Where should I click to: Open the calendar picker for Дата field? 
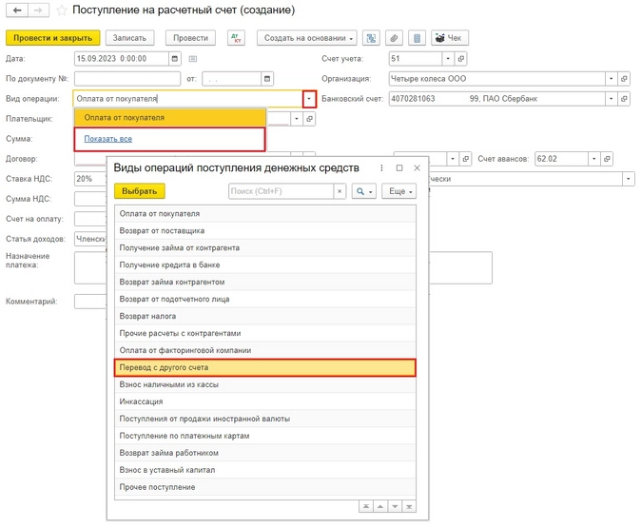click(174, 59)
